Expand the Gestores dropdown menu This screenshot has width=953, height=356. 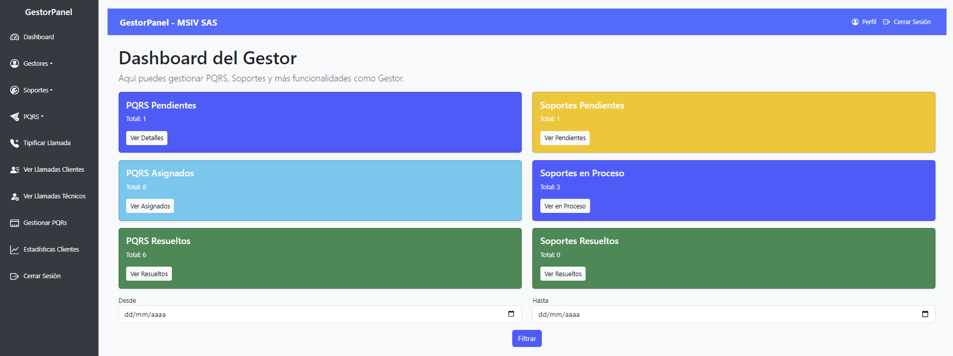(38, 64)
